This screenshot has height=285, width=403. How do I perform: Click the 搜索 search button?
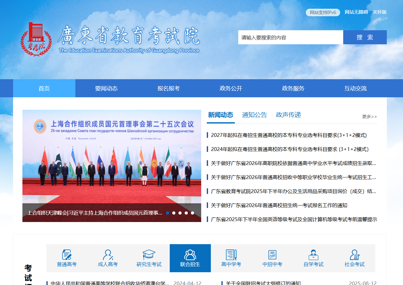365,37
